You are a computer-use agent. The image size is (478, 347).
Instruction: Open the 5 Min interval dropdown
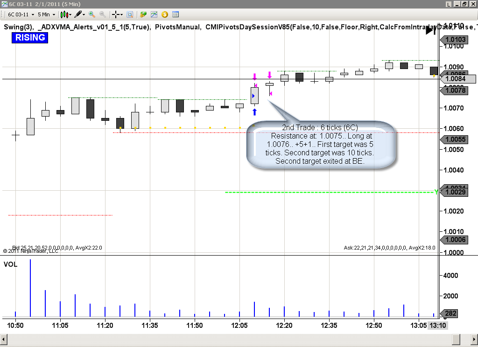[x=46, y=14]
